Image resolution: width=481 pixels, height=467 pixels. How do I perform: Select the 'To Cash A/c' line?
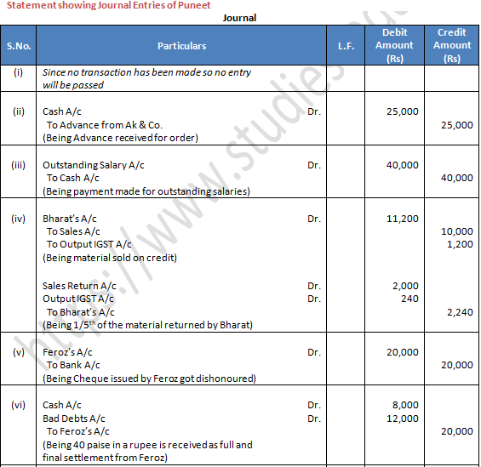pos(72,178)
